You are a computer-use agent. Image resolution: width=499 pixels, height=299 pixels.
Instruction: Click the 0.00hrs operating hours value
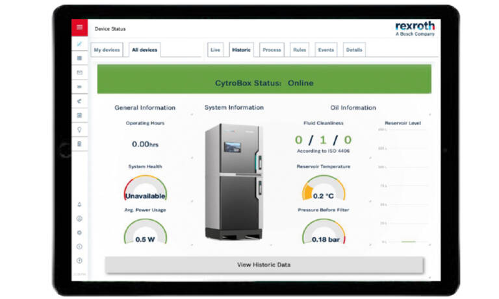tap(145, 144)
